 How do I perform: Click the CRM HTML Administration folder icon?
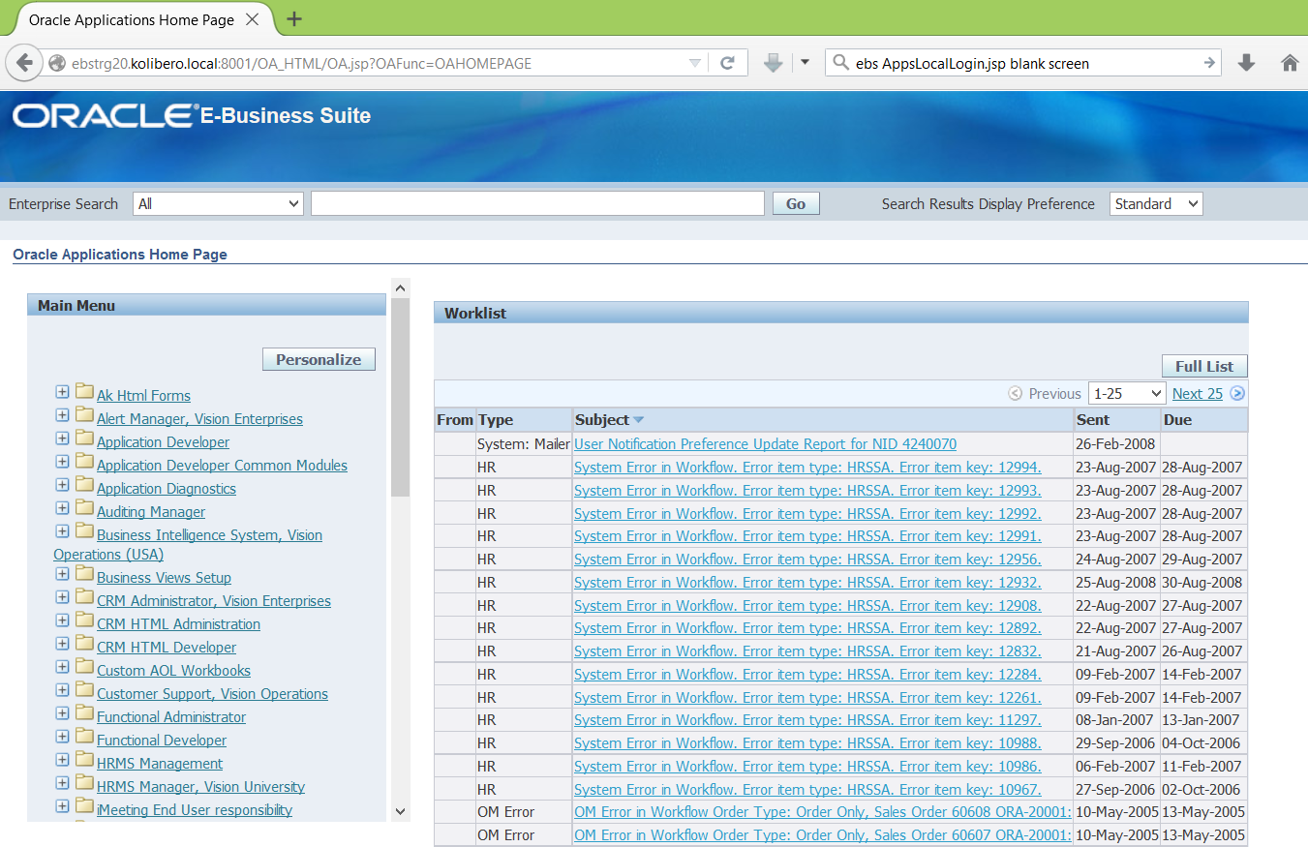click(x=84, y=620)
